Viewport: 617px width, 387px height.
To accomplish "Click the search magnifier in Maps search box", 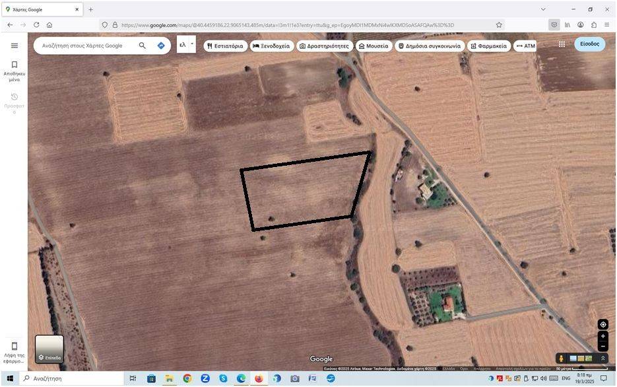I will (x=143, y=46).
